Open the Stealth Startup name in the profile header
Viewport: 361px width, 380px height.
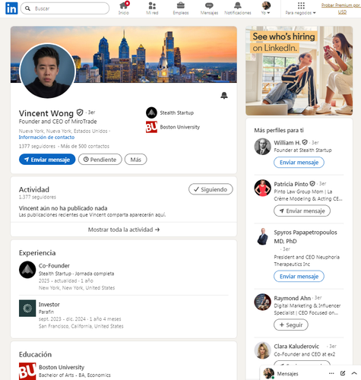(176, 112)
